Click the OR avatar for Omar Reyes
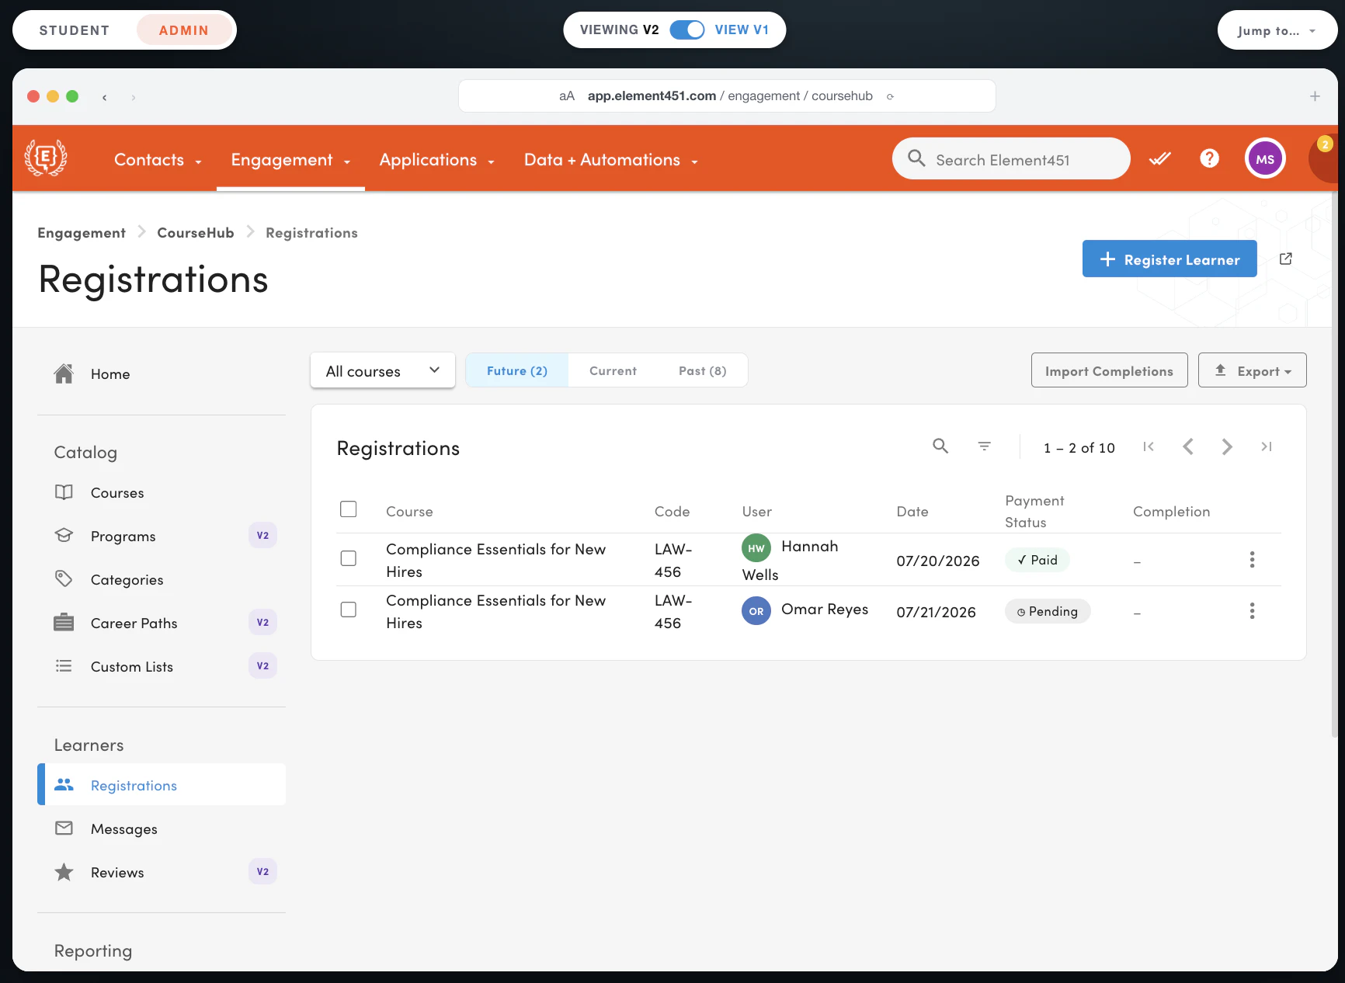This screenshot has height=983, width=1345. coord(756,611)
